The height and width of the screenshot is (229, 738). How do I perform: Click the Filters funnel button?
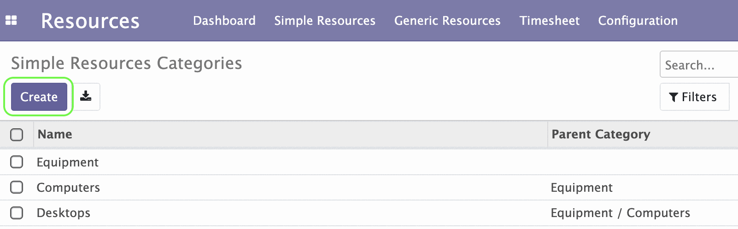coord(694,97)
